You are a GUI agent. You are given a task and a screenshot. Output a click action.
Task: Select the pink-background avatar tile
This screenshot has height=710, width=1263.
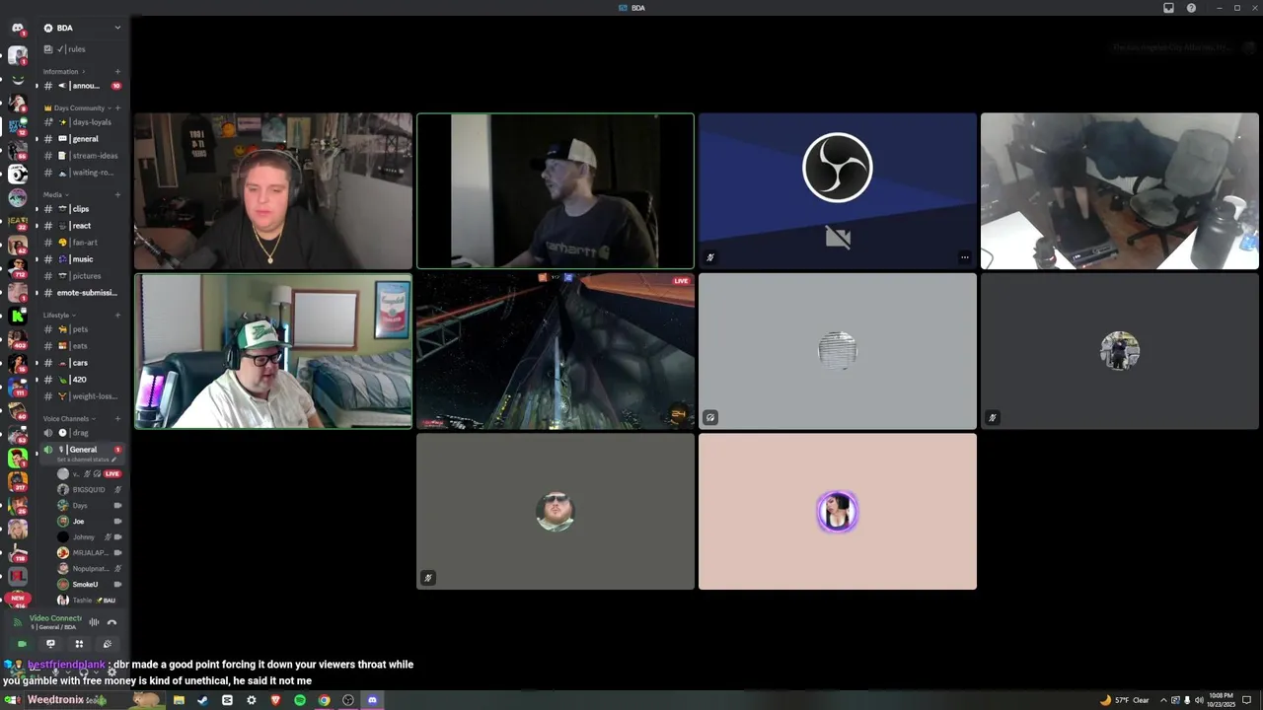coord(838,512)
